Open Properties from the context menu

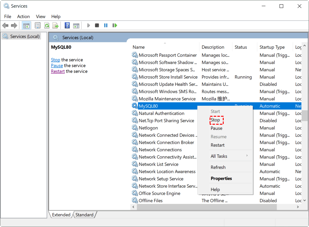(x=221, y=179)
